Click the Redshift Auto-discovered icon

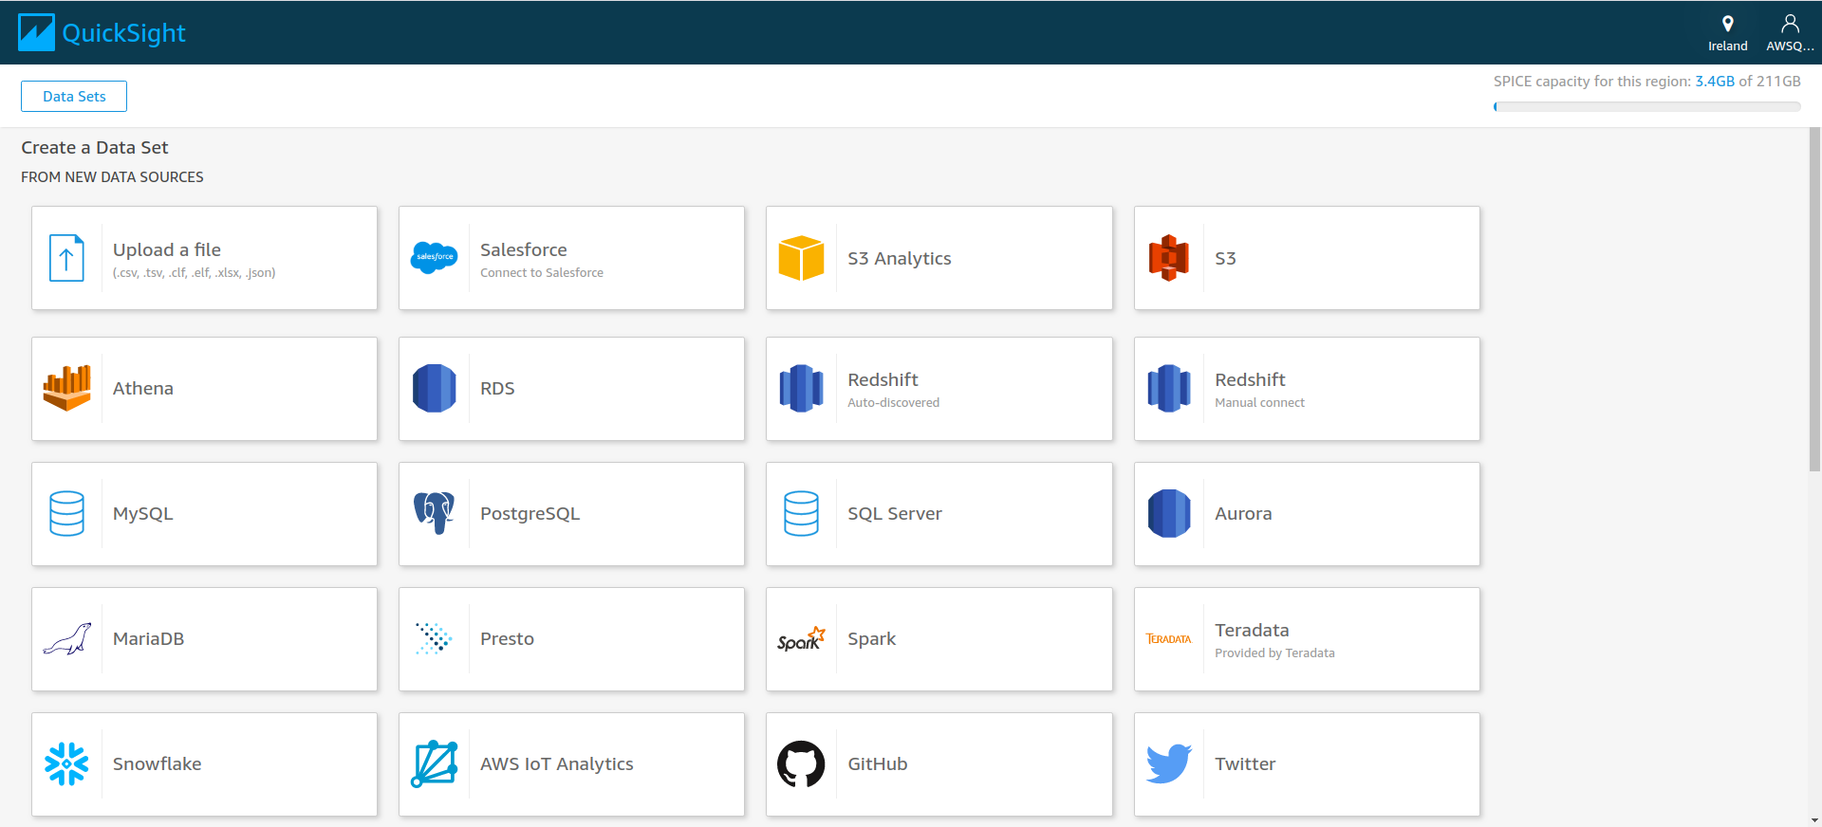(x=802, y=388)
